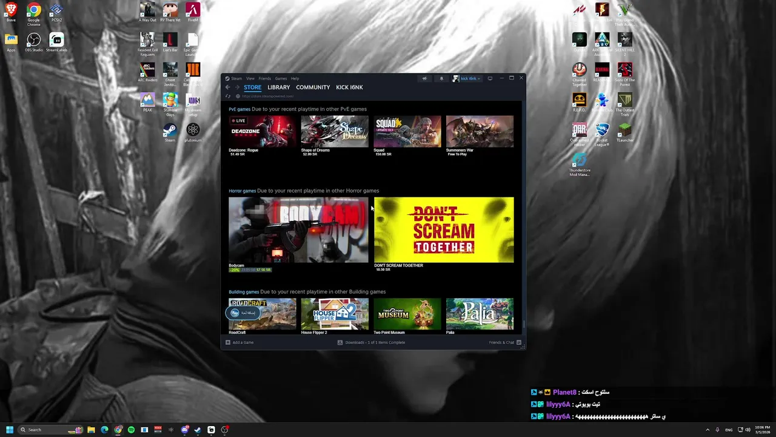Open the Friends menu in Steam
The image size is (776, 437).
tap(265, 78)
